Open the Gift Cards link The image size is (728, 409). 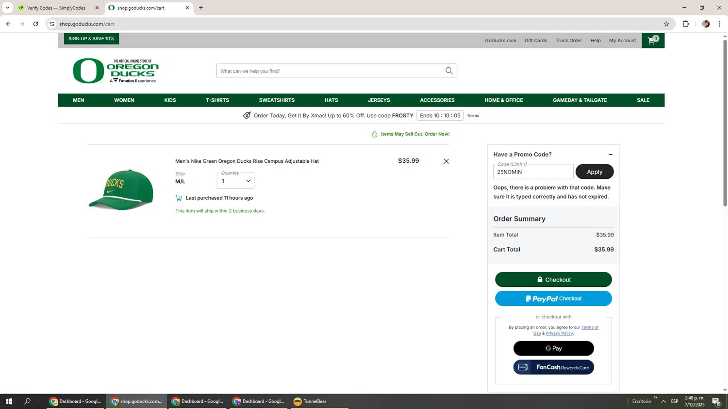(536, 41)
